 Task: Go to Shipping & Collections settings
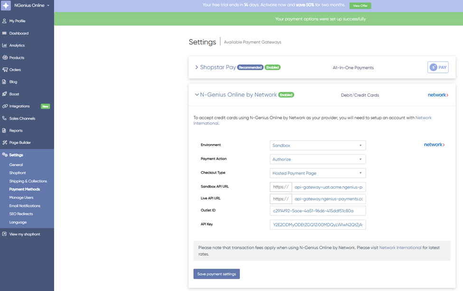tap(28, 181)
